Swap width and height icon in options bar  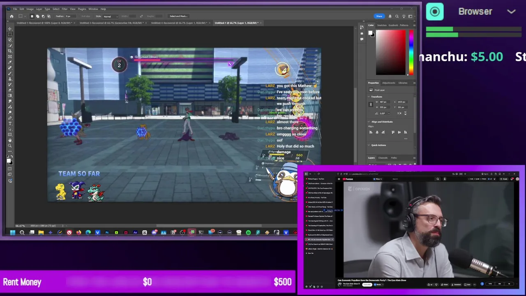coord(141,16)
